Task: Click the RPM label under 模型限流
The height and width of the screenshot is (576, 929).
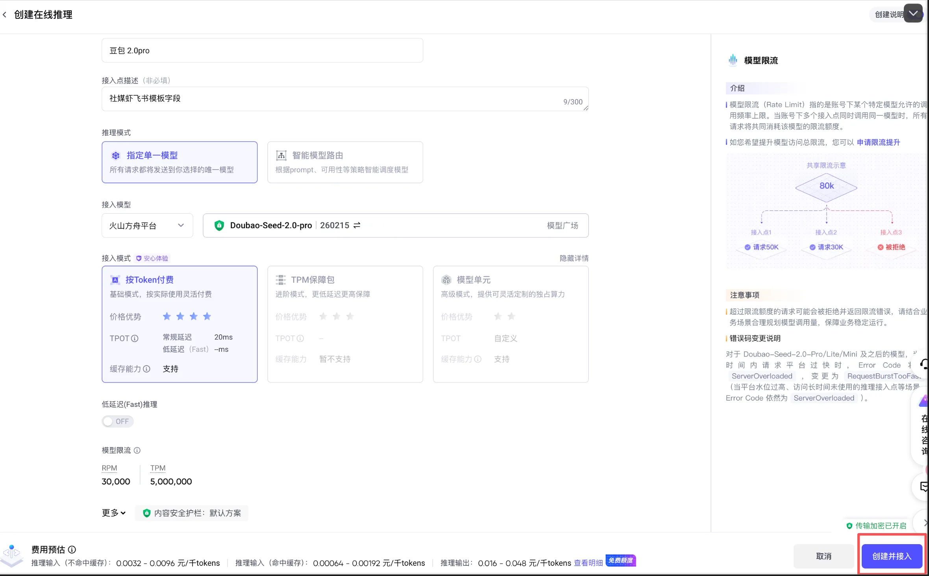Action: point(109,468)
